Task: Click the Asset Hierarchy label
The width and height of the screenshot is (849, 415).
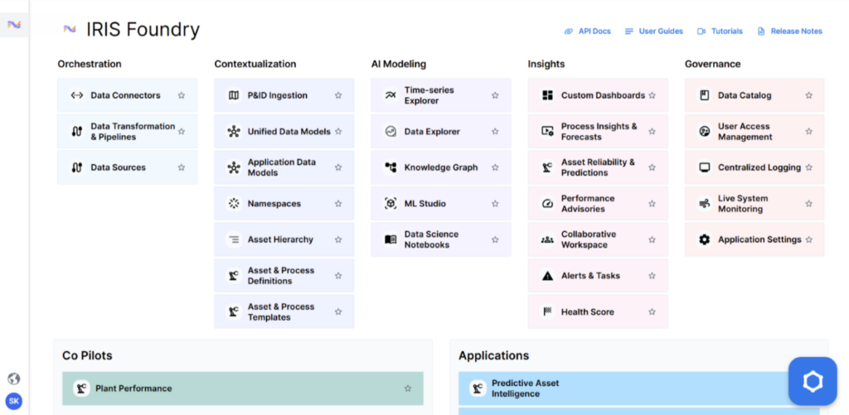Action: (x=280, y=239)
